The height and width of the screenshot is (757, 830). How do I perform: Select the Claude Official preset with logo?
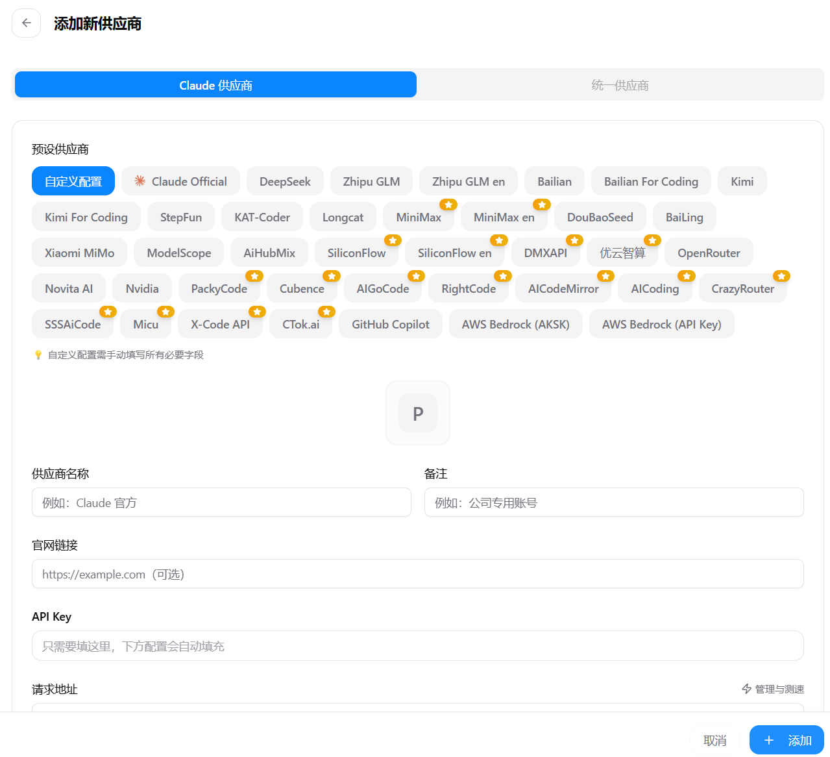point(180,182)
